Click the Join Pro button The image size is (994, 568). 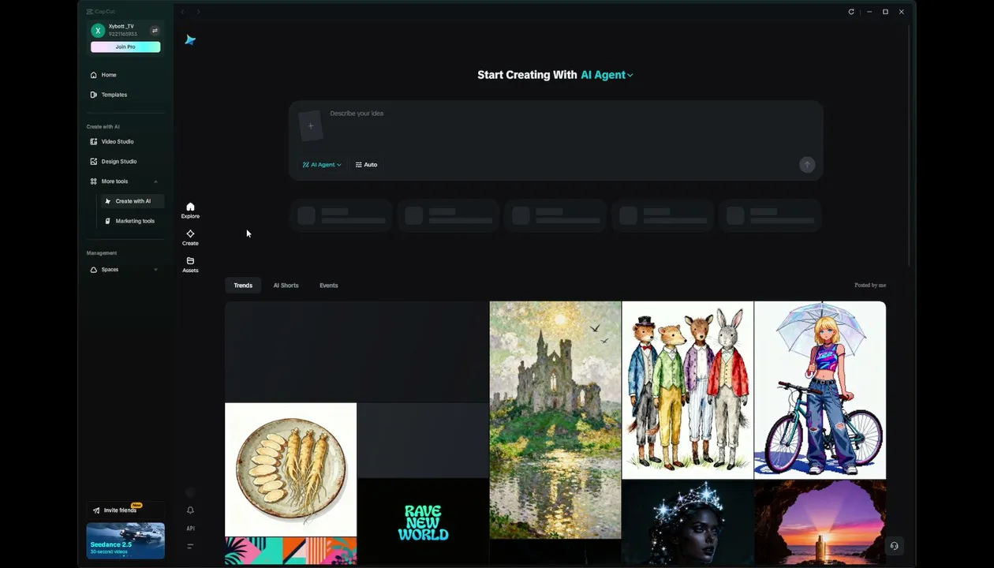click(125, 47)
